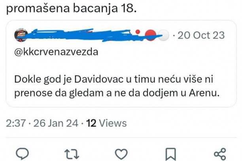Open the reply speech bubble icon
This screenshot has width=242, height=161.
pos(23,154)
